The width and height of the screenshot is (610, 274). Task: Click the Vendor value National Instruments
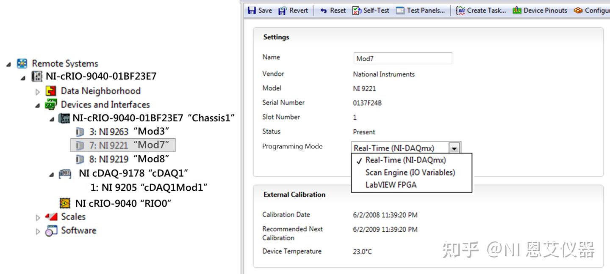coord(384,74)
